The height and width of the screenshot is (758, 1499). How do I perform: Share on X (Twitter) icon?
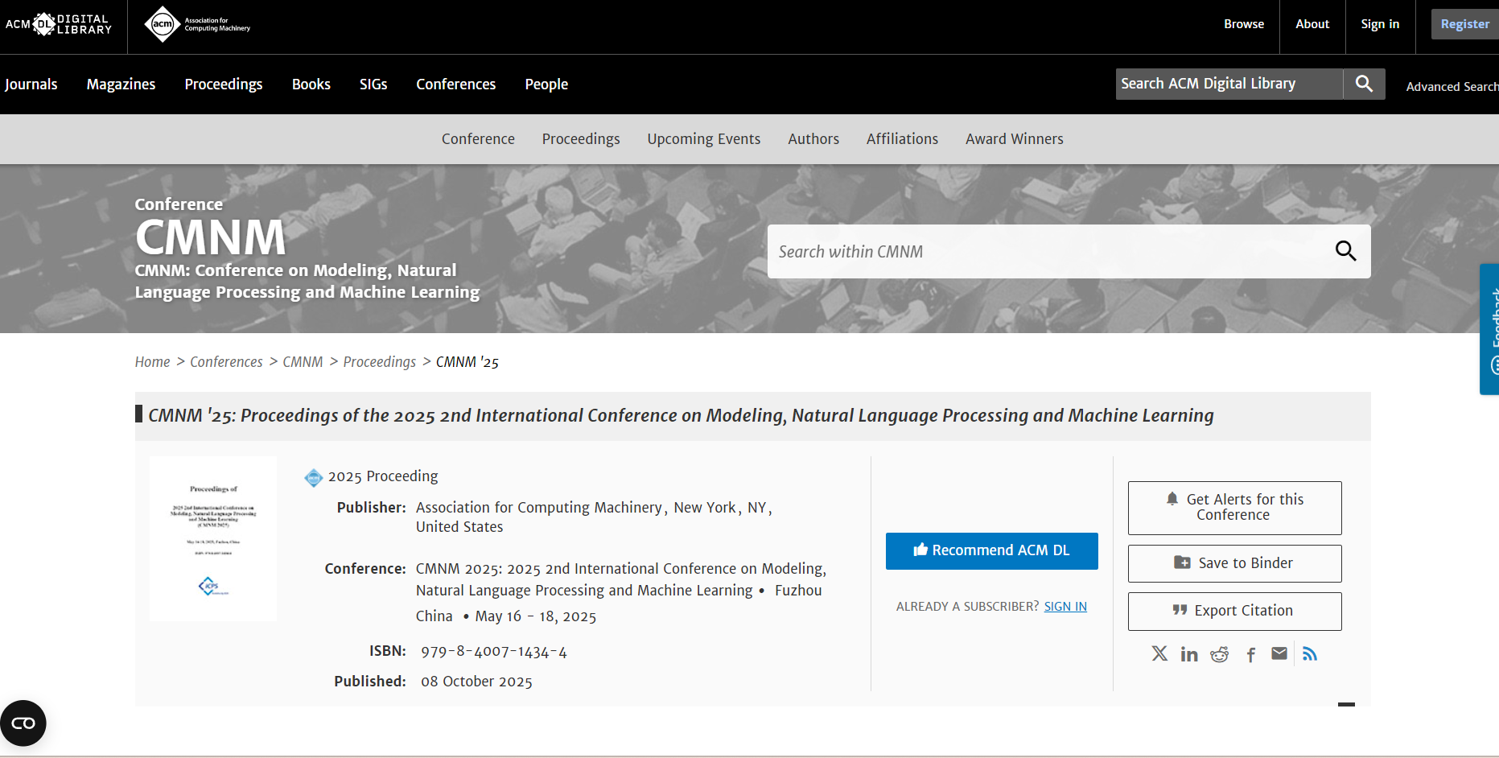point(1159,653)
